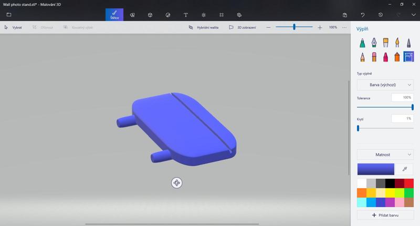Viewport: 420px width, 226px height.
Task: Open the Stickers tab
Action: (x=168, y=15)
